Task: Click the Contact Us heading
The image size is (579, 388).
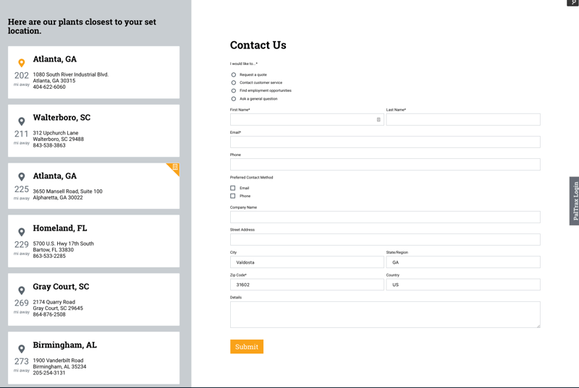Action: [258, 45]
